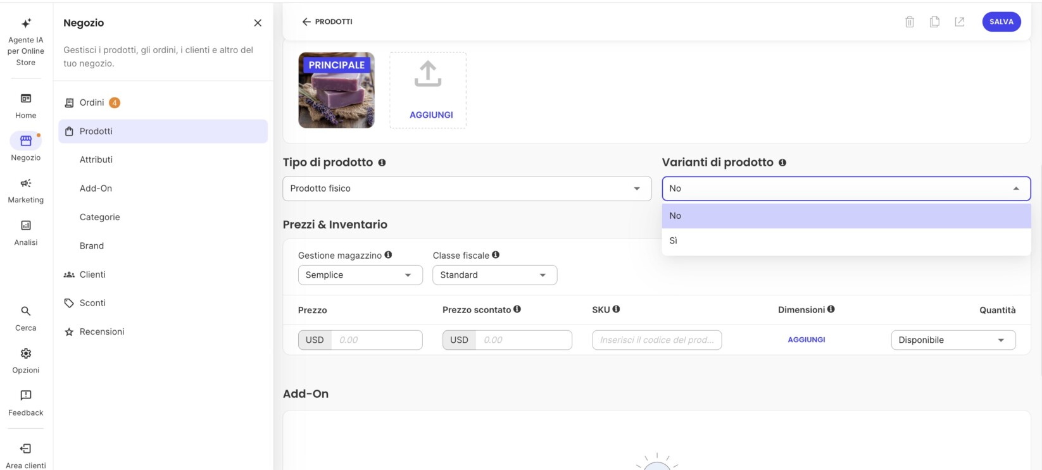
Task: Open Clienti in the Negozio menu
Action: (x=163, y=275)
